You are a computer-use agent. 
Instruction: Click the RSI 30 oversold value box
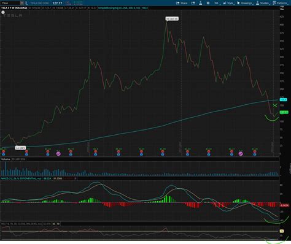coord(54,224)
